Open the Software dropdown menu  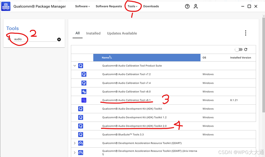83,6
